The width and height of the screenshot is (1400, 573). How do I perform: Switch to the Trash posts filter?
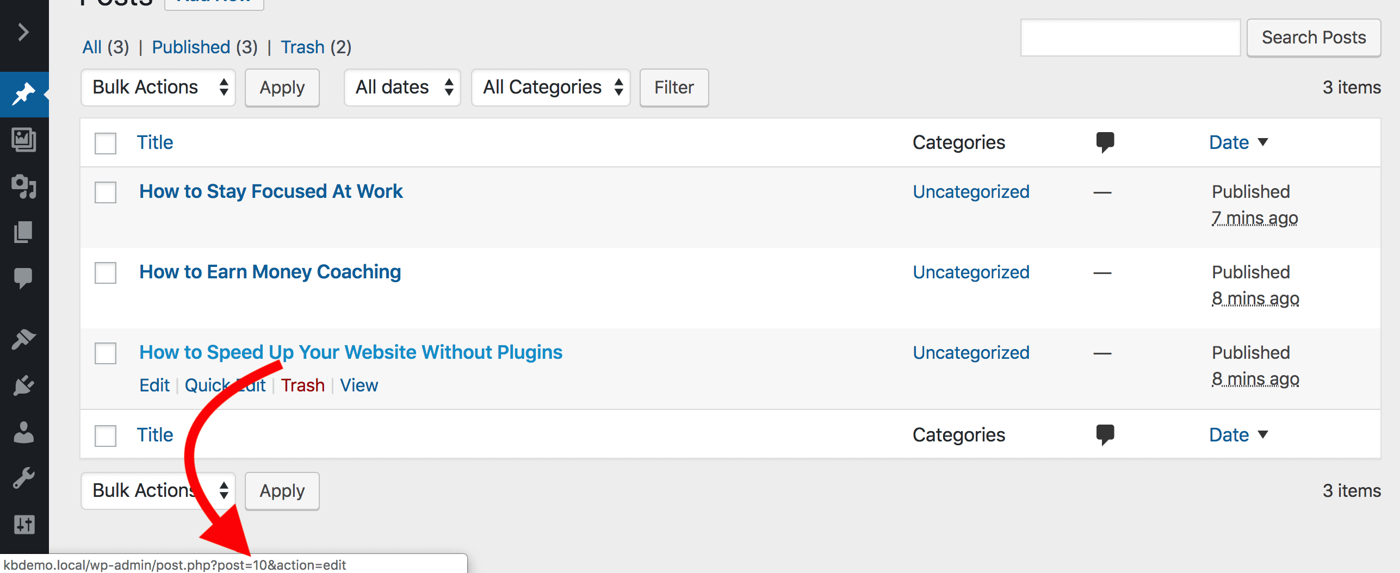(x=303, y=47)
